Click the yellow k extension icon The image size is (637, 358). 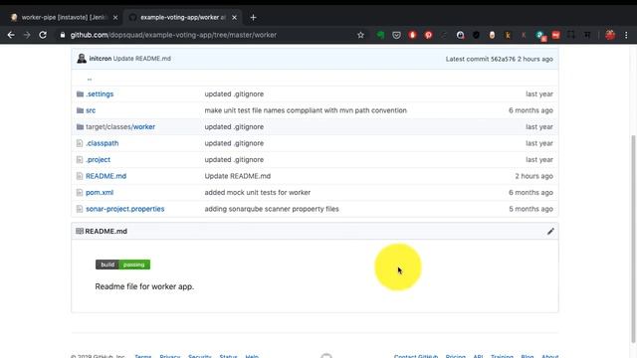tap(508, 36)
